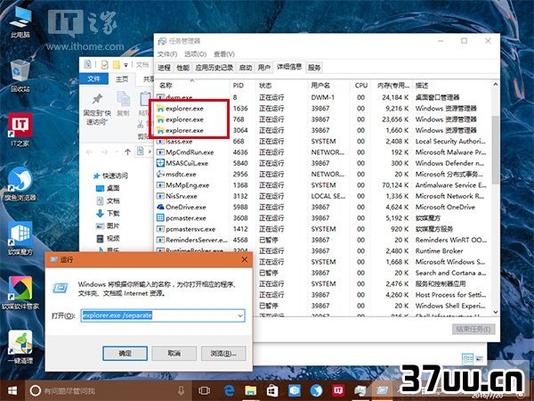The width and height of the screenshot is (534, 401).
Task: Open Task Manager's 文件(F) menu
Action: coord(167,54)
